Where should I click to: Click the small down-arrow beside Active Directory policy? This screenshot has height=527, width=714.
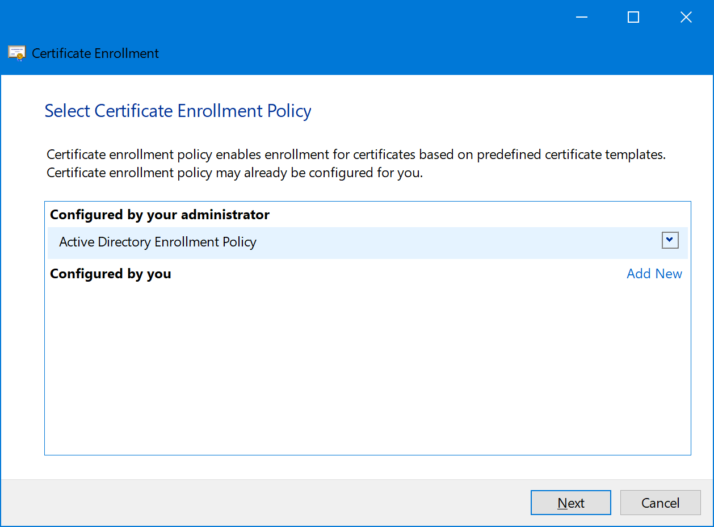pyautogui.click(x=670, y=240)
